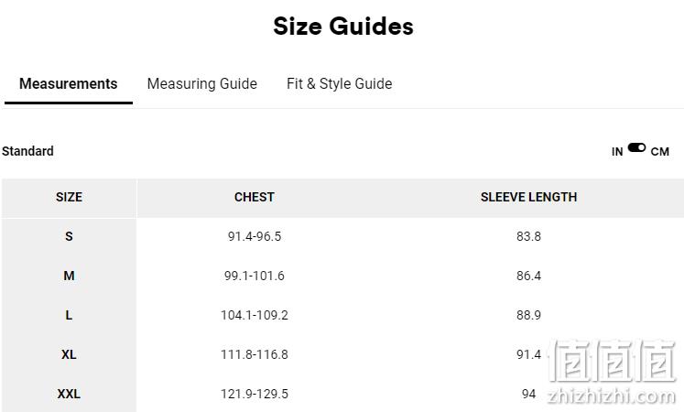
Task: Select the S size row label
Action: pos(69,236)
